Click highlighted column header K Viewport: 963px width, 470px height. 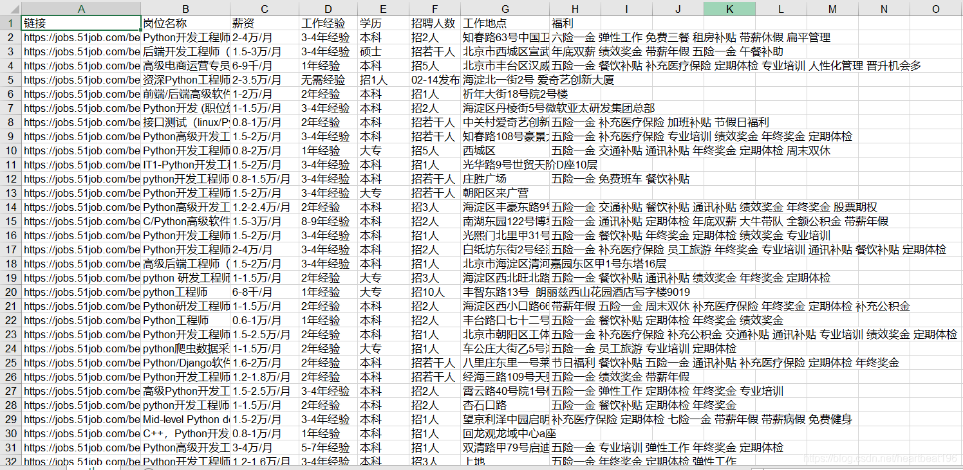[729, 9]
